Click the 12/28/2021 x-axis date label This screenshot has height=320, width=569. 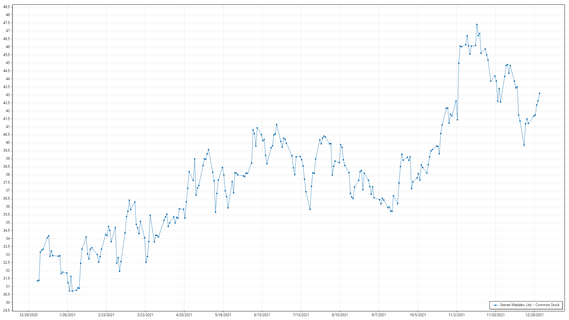pyautogui.click(x=535, y=315)
